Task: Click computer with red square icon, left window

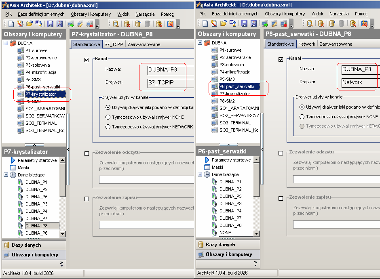Action: coord(89,24)
